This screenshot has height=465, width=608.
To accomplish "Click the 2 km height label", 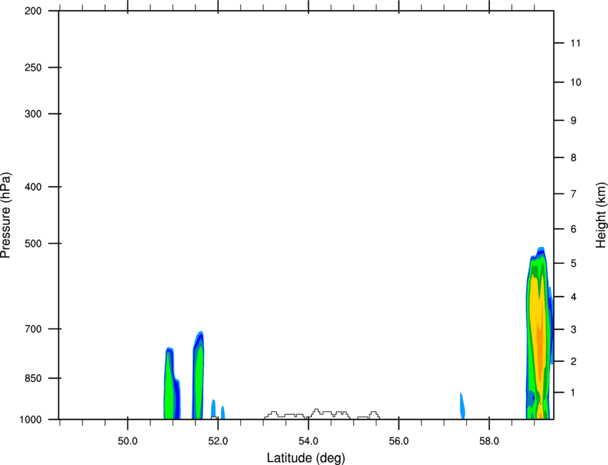I will coord(574,361).
